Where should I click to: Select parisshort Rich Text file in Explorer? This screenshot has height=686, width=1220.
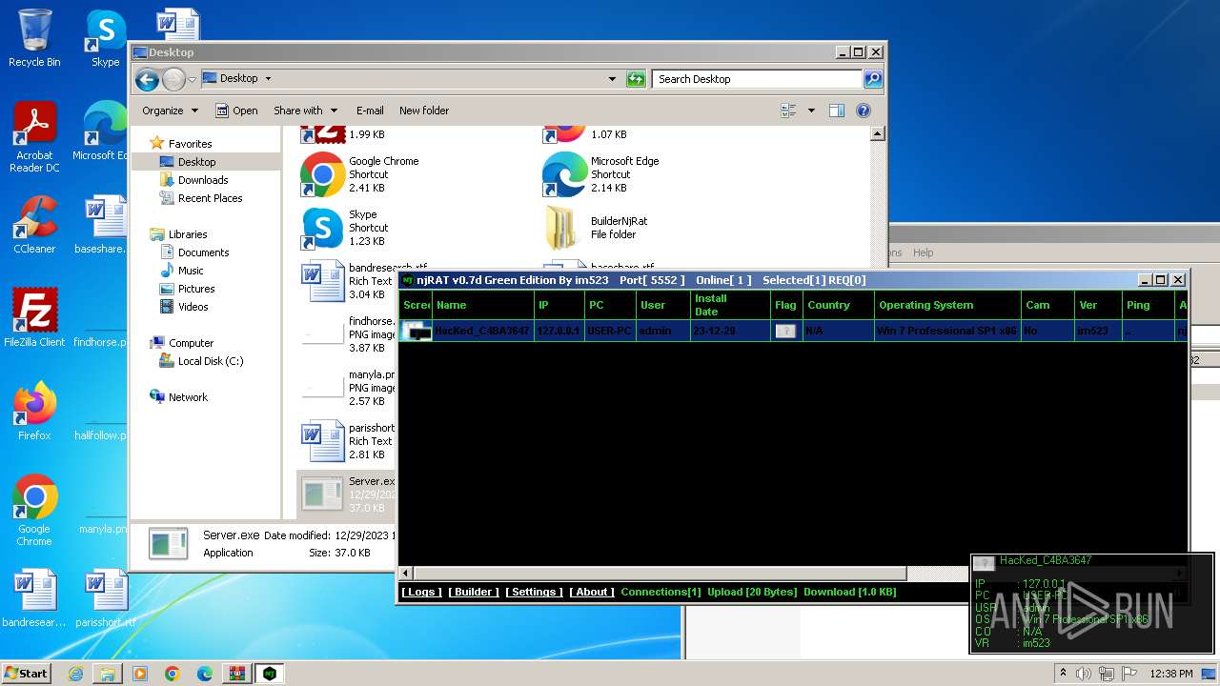coord(347,441)
